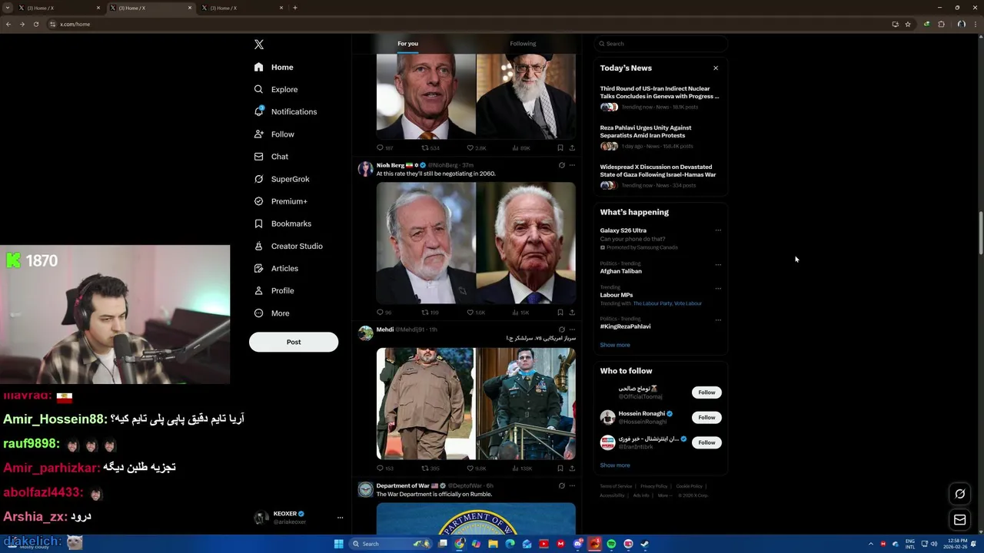
Task: Open more options for Labour MPs trend
Action: 718,288
